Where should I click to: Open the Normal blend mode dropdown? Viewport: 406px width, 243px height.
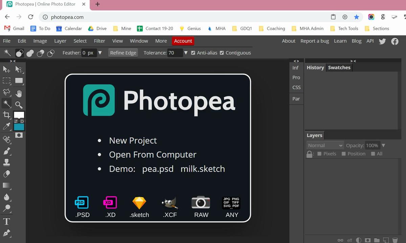tap(325, 145)
